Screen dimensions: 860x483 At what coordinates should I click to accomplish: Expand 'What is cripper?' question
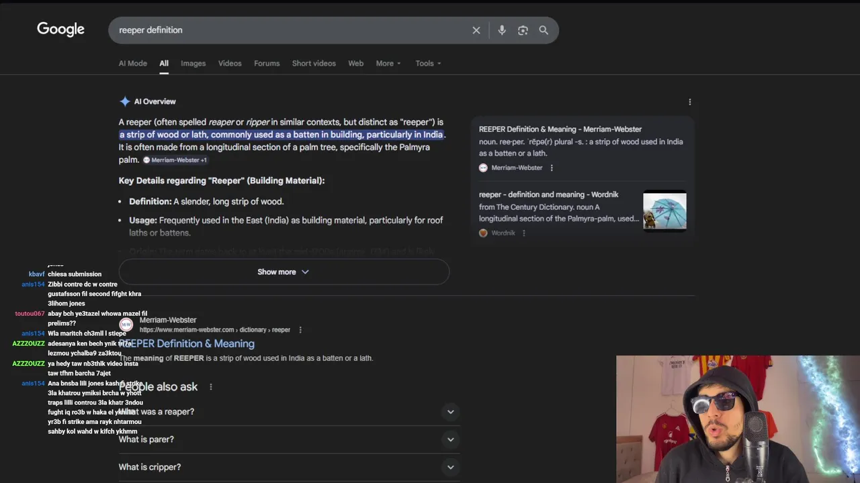pos(290,467)
